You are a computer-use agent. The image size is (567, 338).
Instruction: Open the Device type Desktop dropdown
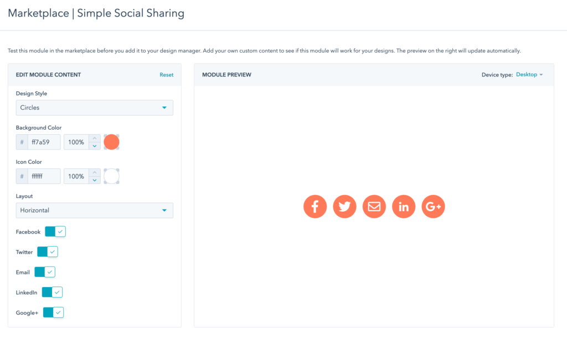529,75
